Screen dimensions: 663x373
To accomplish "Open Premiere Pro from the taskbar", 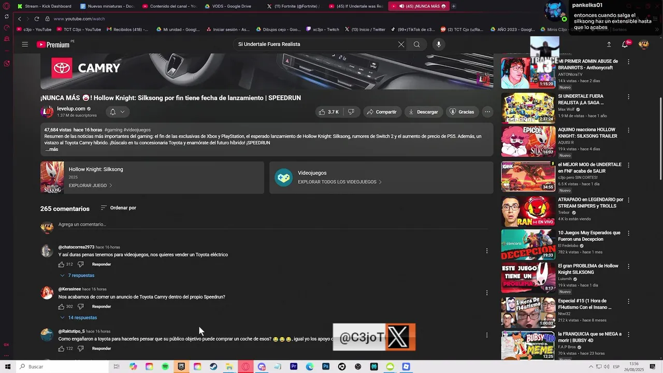I will (294, 367).
